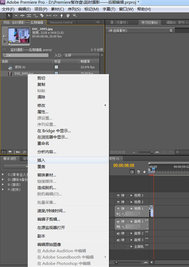Click Set Display Style for 音频 1
189x267 pixels.
118,227
